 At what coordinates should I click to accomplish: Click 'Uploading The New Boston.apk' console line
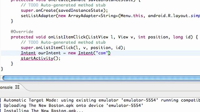coord(73,105)
